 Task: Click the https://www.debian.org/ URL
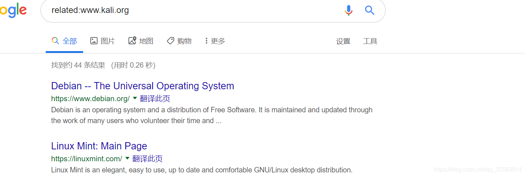tap(90, 99)
